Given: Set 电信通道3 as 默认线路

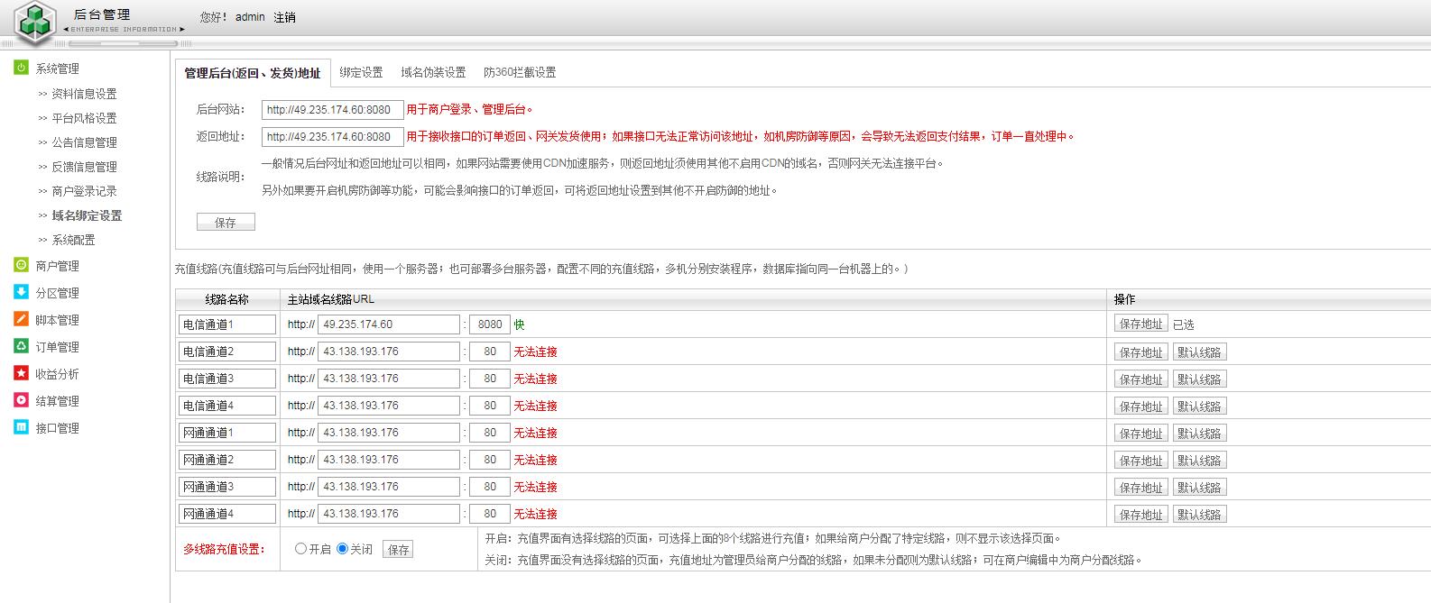Looking at the screenshot, I should (1199, 379).
